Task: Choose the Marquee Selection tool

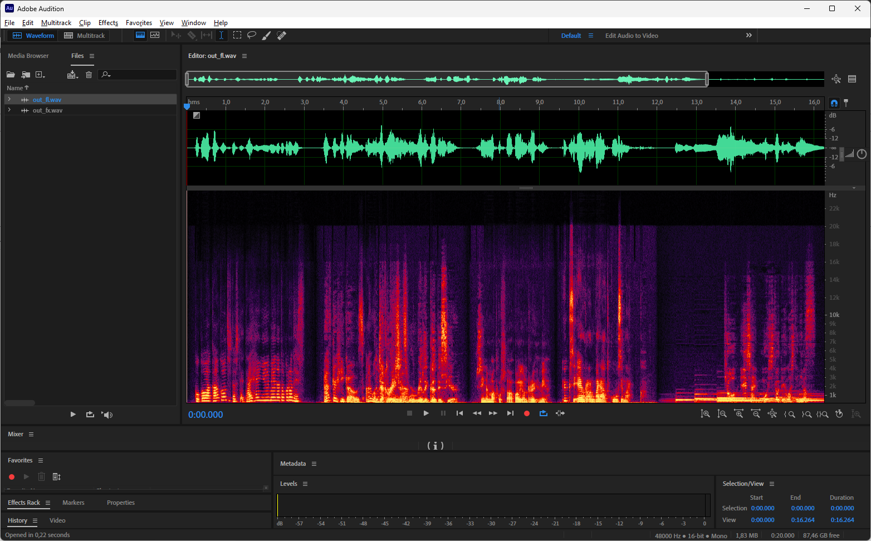Action: pyautogui.click(x=237, y=35)
